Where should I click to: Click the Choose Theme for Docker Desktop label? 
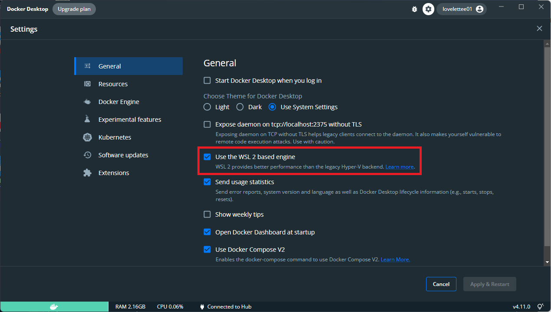click(x=253, y=96)
